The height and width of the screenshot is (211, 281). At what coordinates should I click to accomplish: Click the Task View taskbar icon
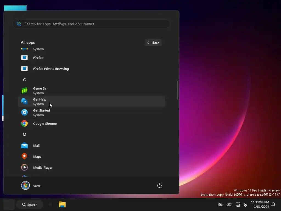coord(50,204)
